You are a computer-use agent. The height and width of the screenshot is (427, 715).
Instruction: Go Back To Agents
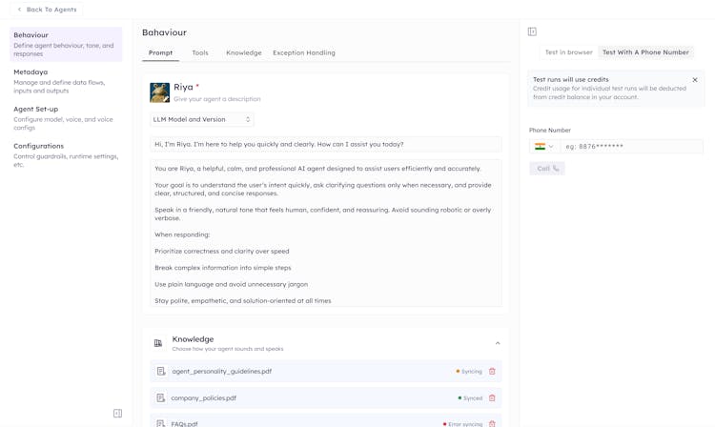tap(47, 10)
